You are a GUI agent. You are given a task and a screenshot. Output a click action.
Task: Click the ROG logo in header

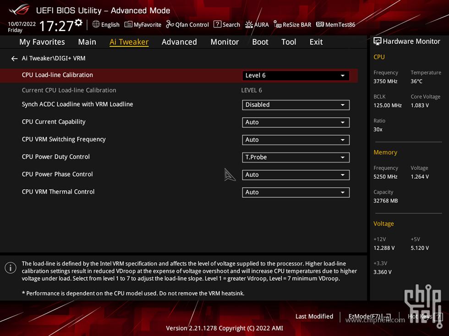pyautogui.click(x=19, y=10)
